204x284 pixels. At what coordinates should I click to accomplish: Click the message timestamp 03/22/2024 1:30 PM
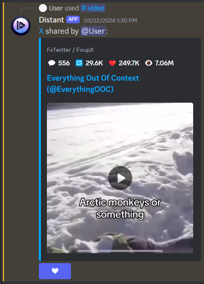click(x=111, y=20)
